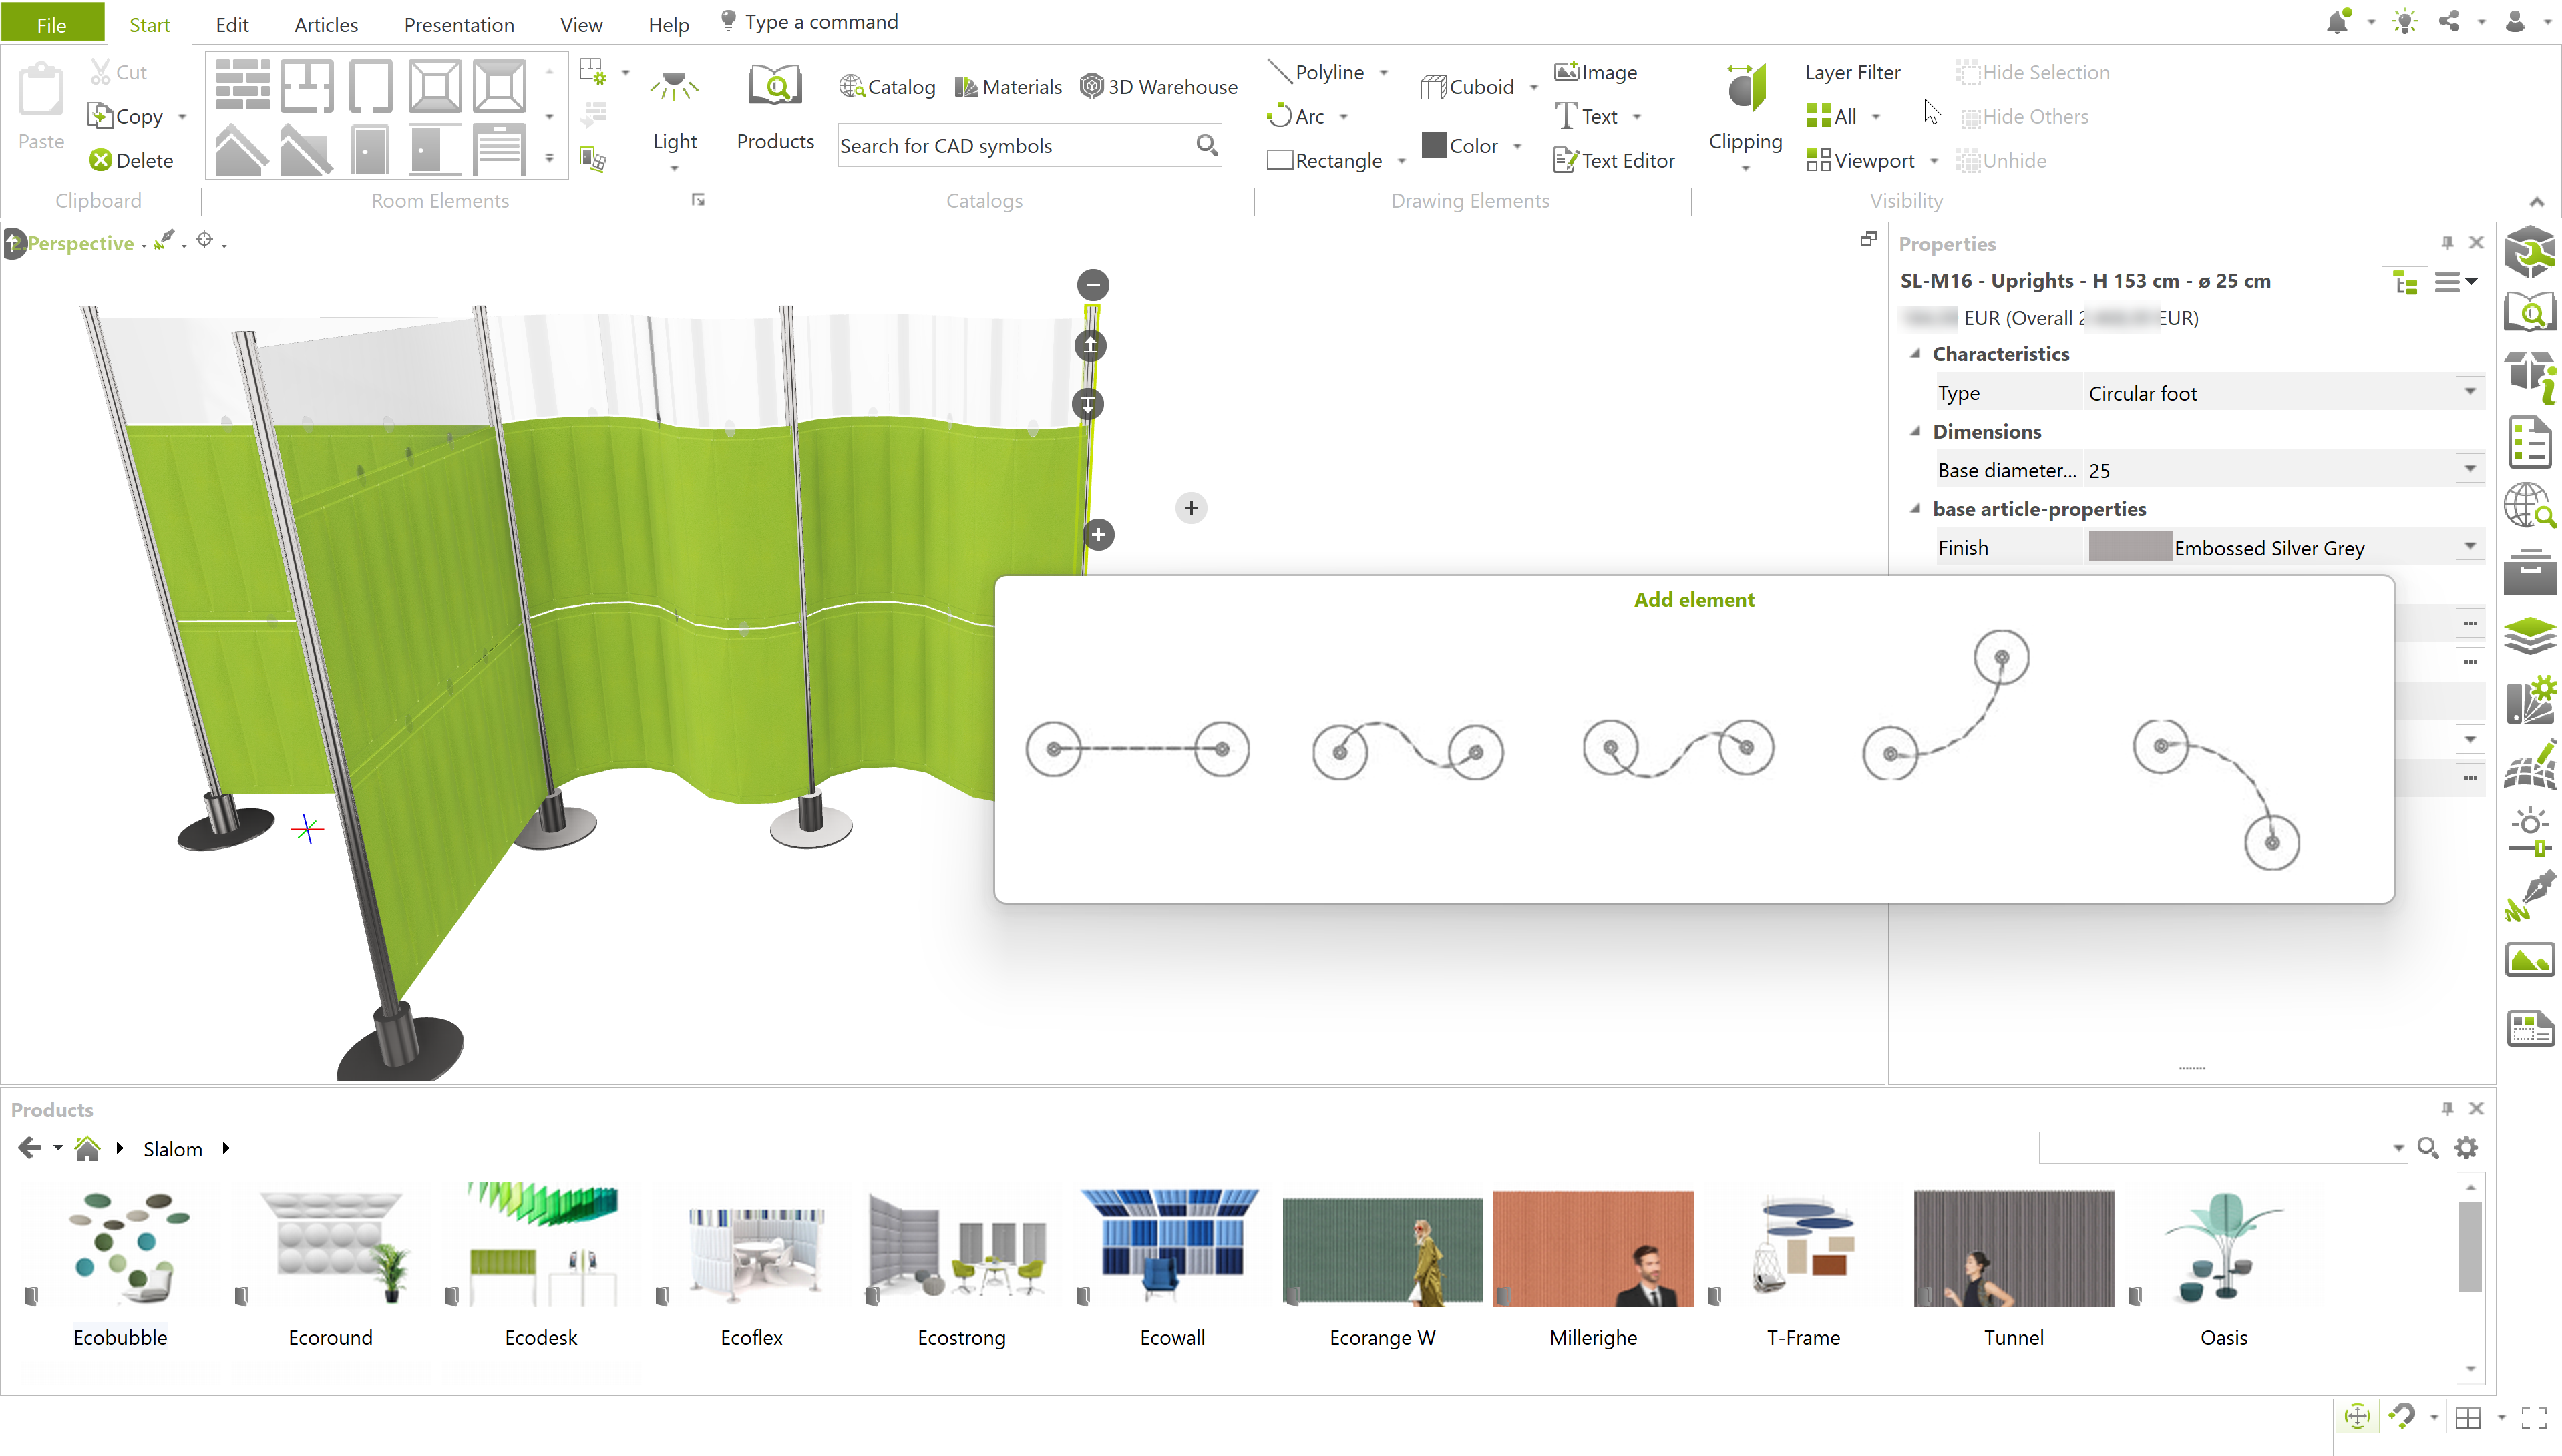
Task: Click the move up handle on upright
Action: click(1091, 346)
